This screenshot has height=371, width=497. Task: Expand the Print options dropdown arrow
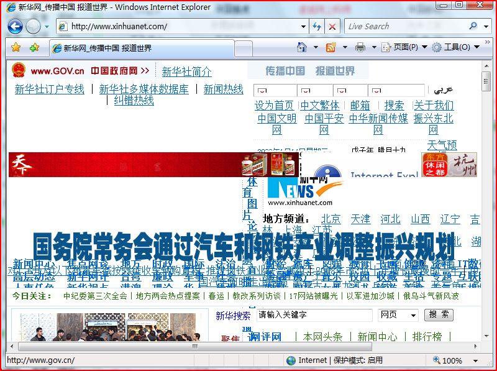pos(374,48)
